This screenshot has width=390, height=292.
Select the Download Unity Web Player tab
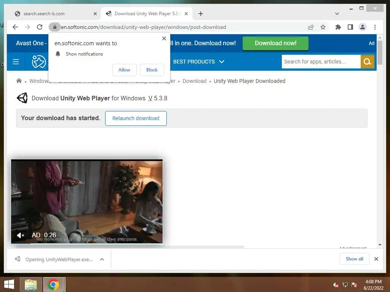[147, 14]
